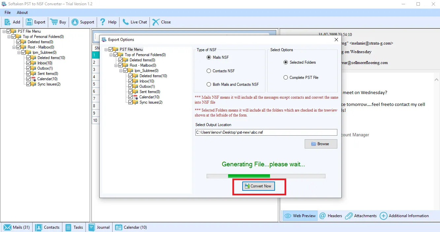Click the Add toolbar icon
Viewport: 440px width, 232px height.
(x=8, y=22)
